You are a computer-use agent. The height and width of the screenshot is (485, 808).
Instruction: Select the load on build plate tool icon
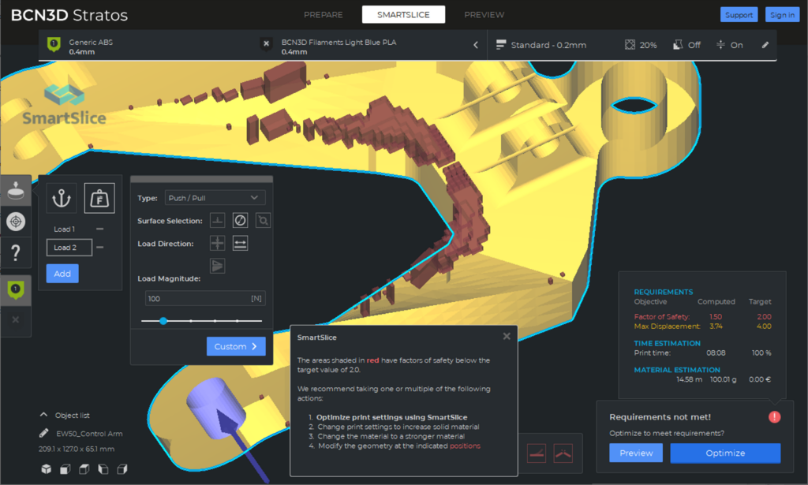coord(16,191)
